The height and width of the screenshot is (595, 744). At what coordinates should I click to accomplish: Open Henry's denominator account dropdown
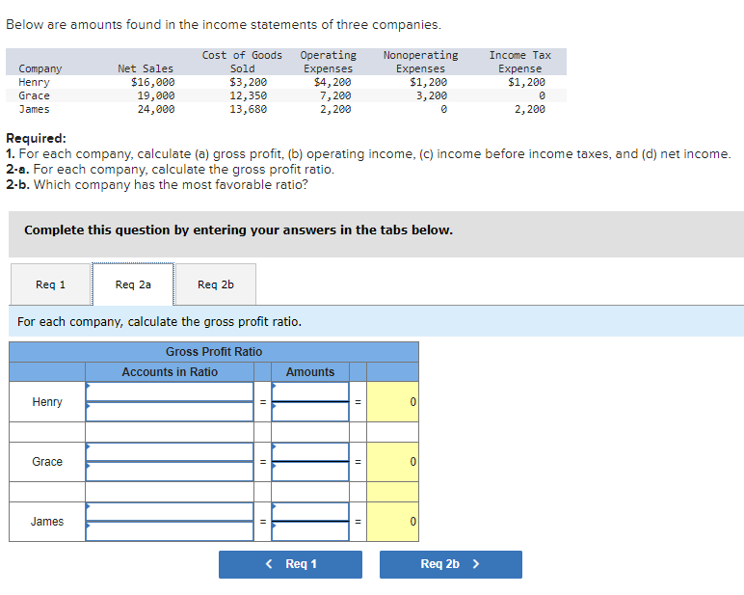[x=170, y=412]
